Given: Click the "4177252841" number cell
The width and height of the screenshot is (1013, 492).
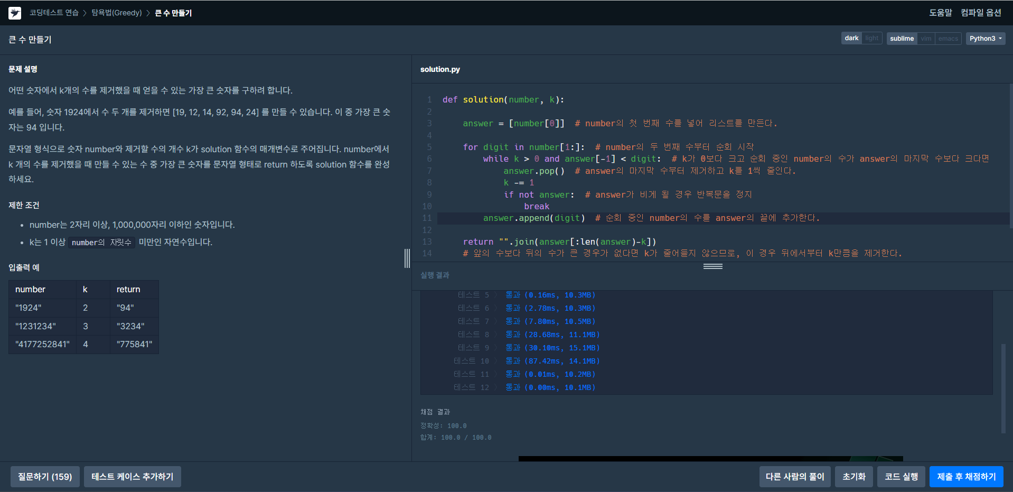Looking at the screenshot, I should coord(43,345).
